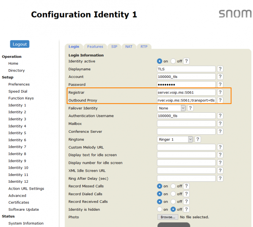Focus the Registrar input field
Screen dimensions: 253x227
[x=186, y=92]
